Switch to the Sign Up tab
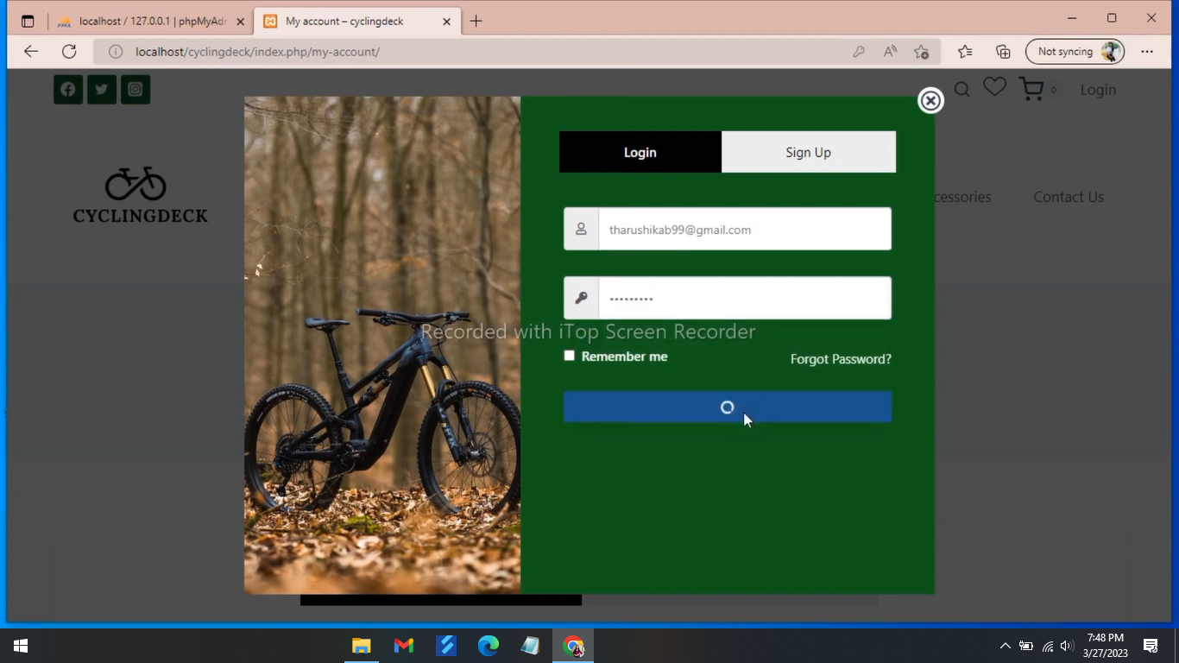Viewport: 1179px width, 663px height. (809, 152)
